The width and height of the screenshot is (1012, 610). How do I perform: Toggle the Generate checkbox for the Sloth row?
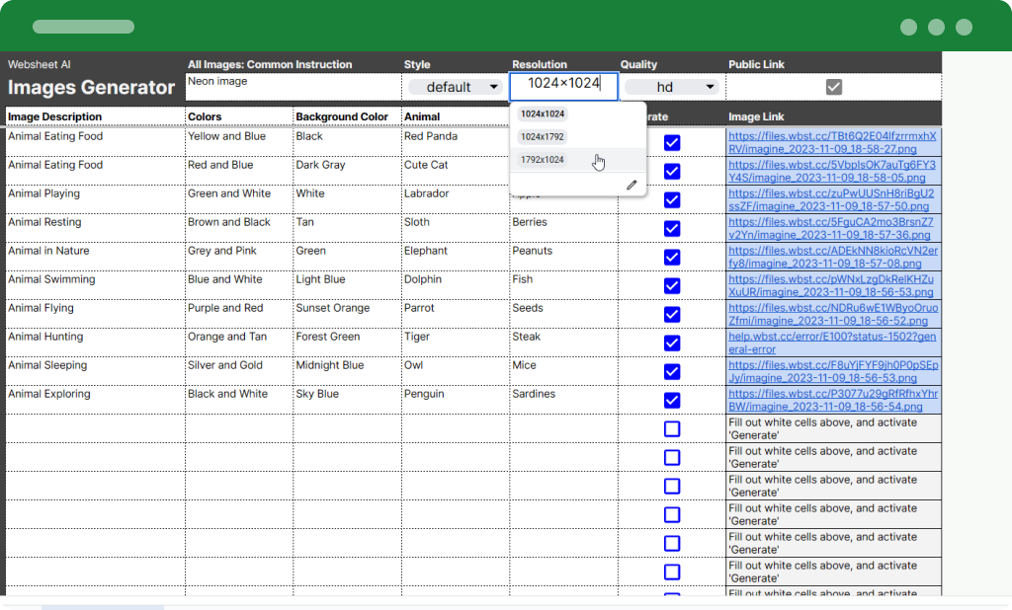tap(672, 228)
